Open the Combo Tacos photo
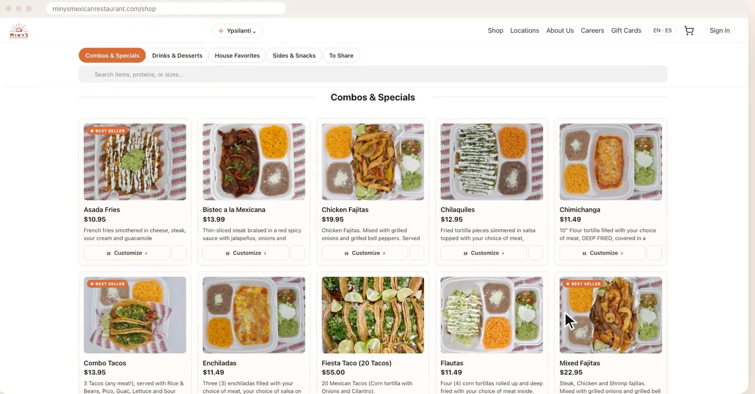 (x=135, y=315)
